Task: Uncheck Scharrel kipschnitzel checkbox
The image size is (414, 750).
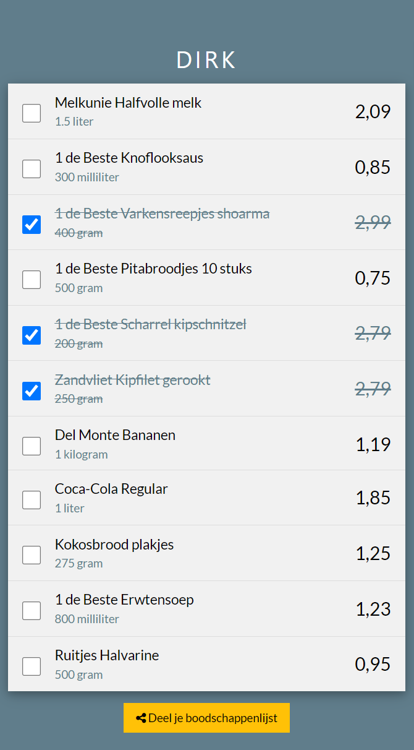Action: [x=32, y=335]
